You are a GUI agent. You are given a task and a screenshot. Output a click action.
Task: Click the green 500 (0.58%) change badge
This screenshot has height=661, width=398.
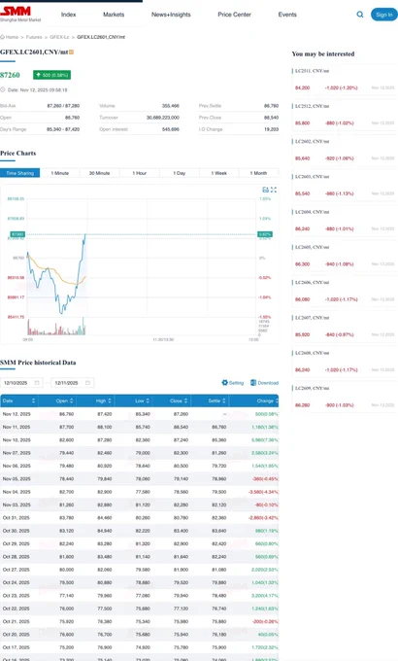coord(51,75)
